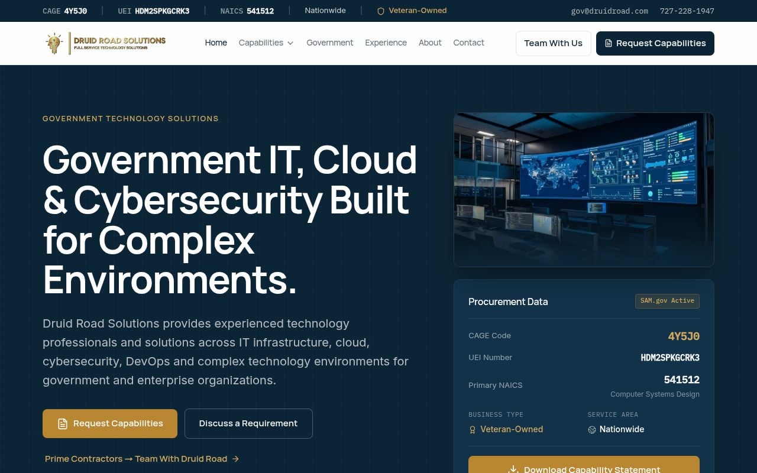This screenshot has width=757, height=473.
Task: Click the Discuss a Requirement button
Action: coord(248,423)
